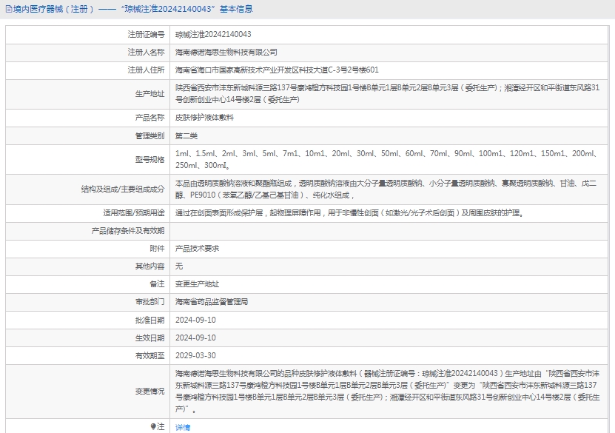Screen dimensions: 615x433
Task: Select the registrant name 海南德诺海思生物科技有限公司
Action: point(226,53)
